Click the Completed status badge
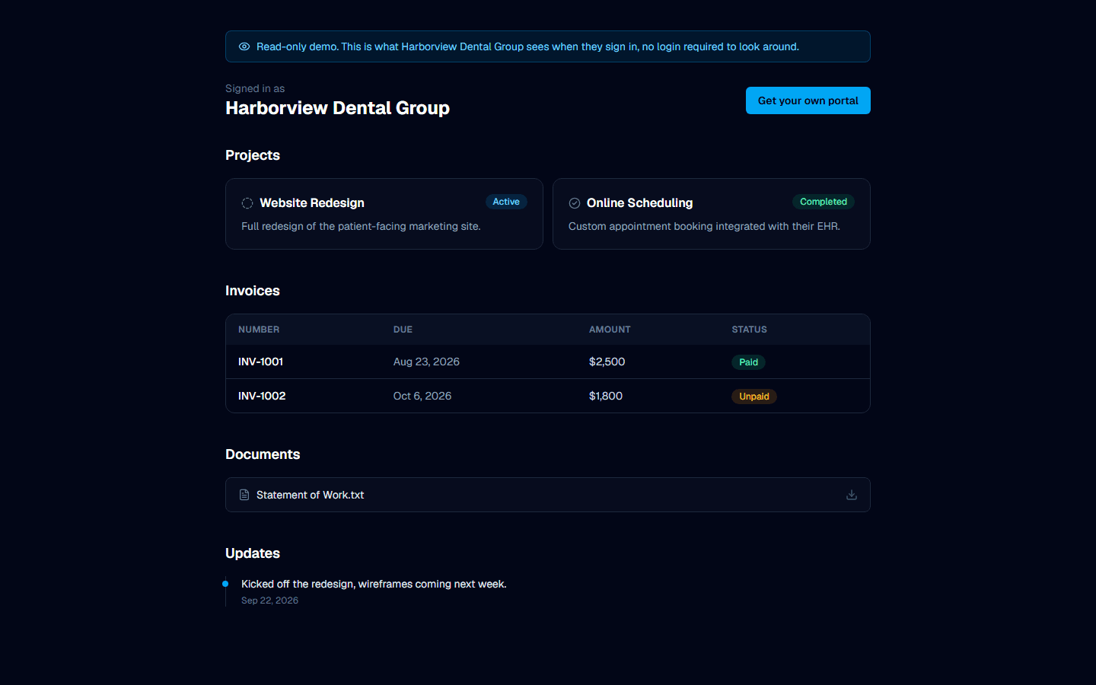Screen dimensions: 1096x685 [824, 202]
